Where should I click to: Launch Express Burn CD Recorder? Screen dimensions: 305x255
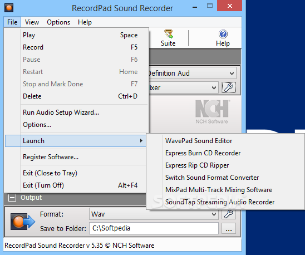tap(225, 153)
